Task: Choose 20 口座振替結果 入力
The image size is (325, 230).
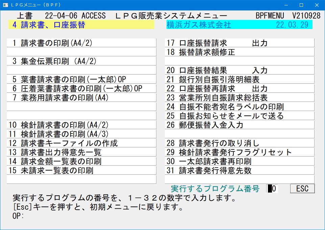Action: click(x=240, y=70)
